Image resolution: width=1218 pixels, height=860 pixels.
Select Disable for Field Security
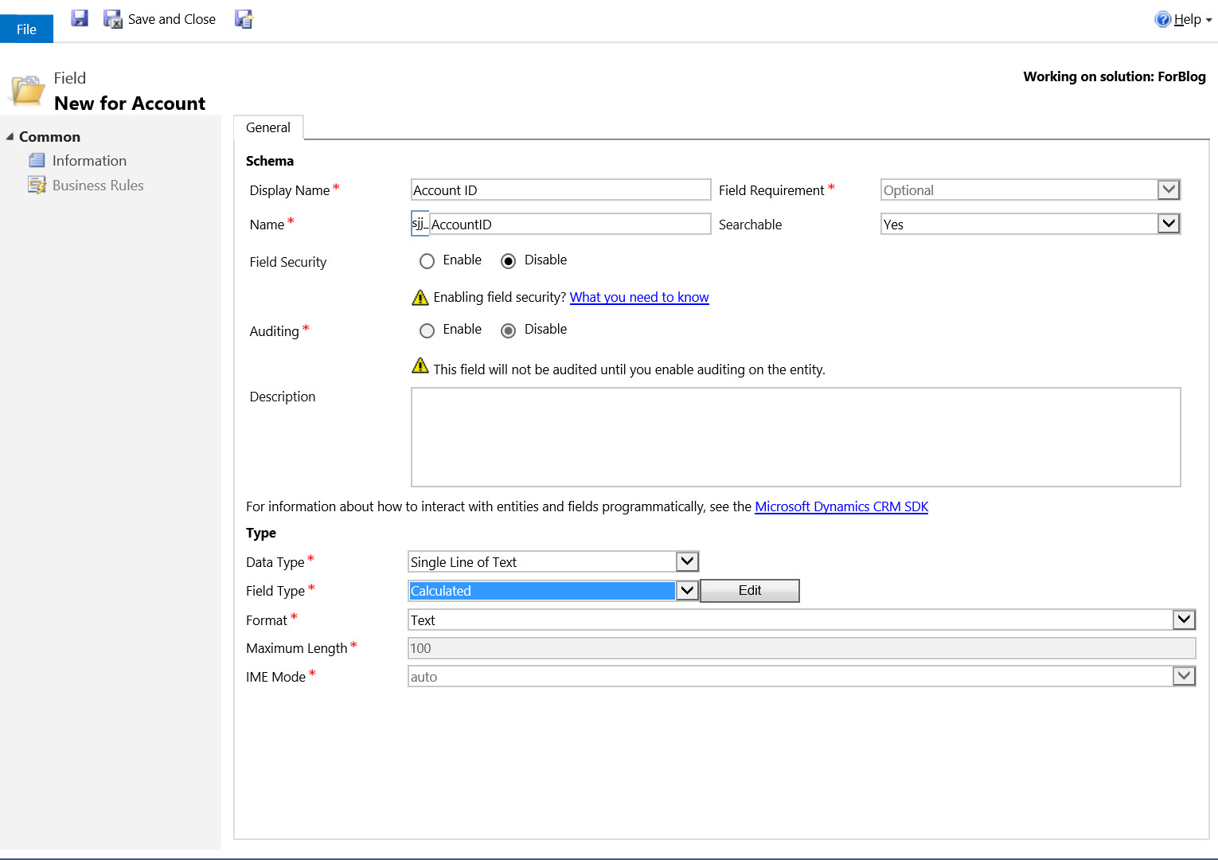508,261
